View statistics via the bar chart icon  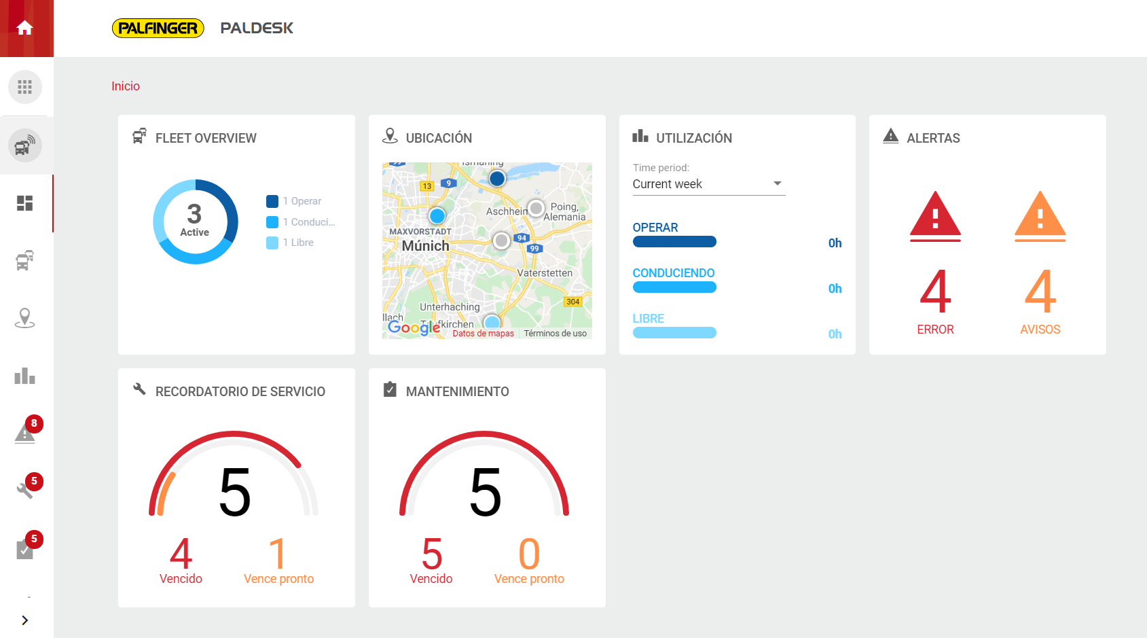click(x=26, y=376)
